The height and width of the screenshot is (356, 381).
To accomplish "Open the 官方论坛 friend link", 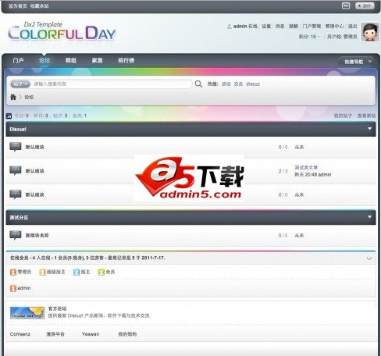I will 57,308.
